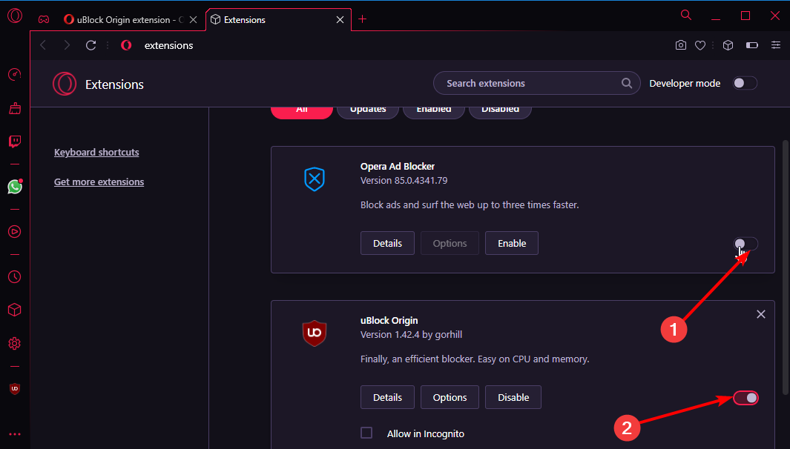The height and width of the screenshot is (449, 790).
Task: Toggle Developer mode switch
Action: 745,83
